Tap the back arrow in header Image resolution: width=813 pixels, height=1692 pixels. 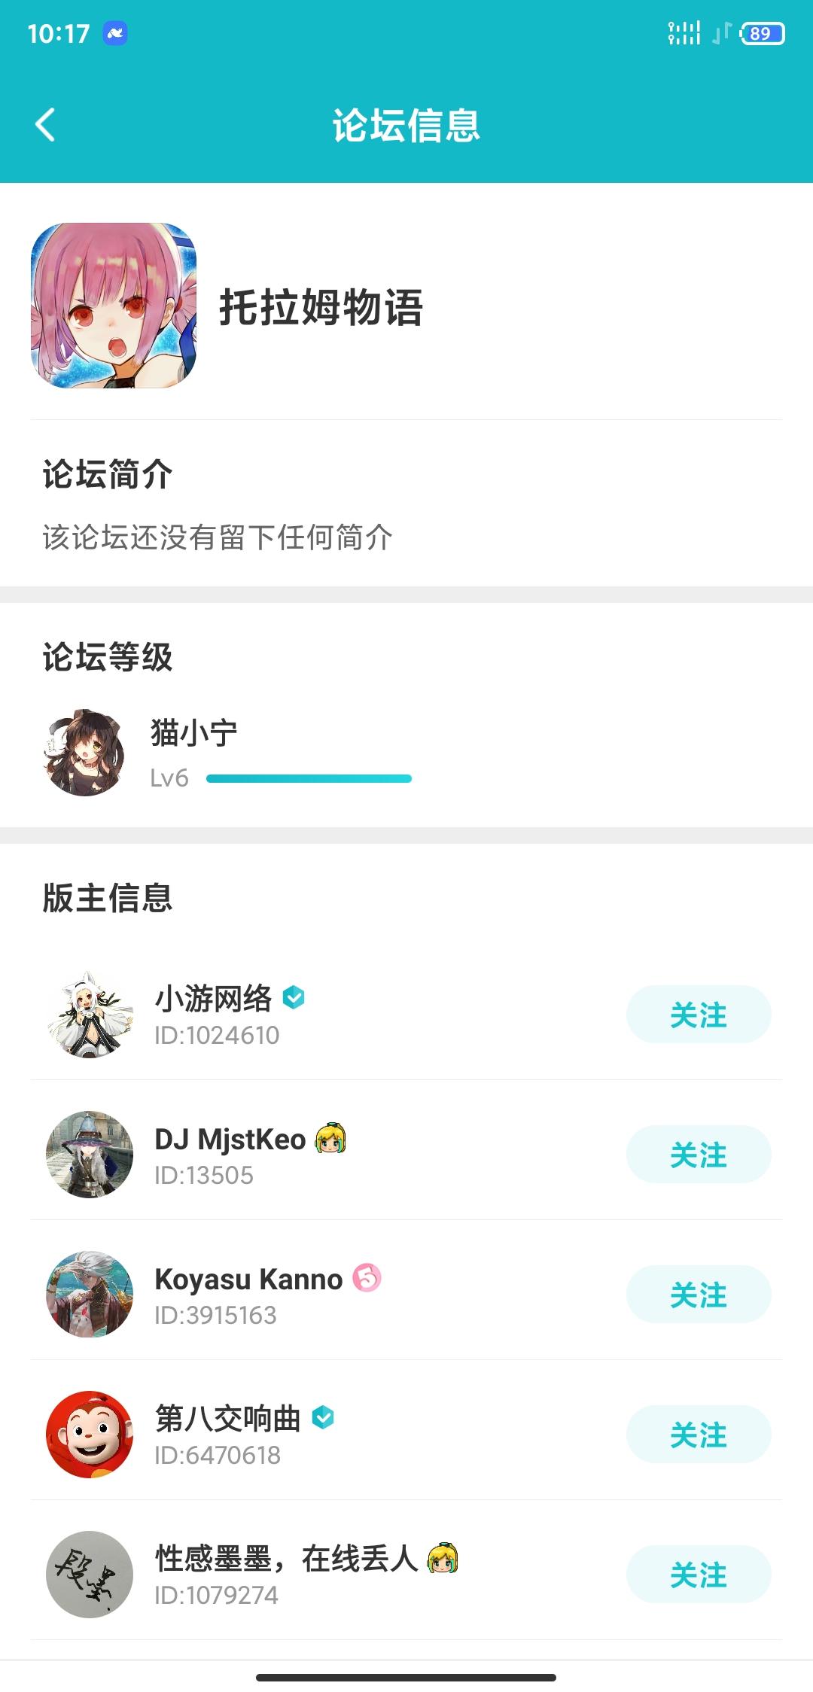(x=46, y=125)
